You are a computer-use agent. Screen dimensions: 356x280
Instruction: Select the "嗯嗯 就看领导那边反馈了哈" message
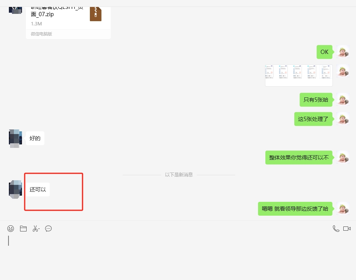point(295,209)
